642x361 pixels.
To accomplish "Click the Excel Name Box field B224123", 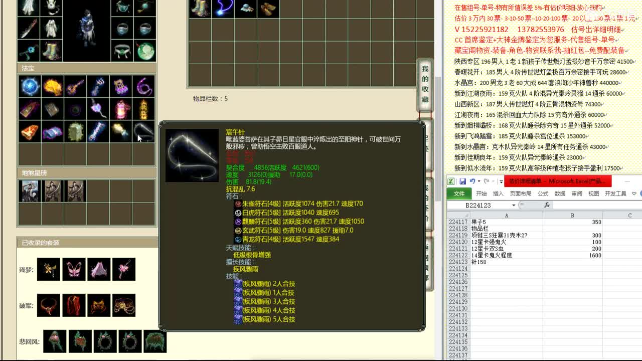I will pyautogui.click(x=478, y=205).
